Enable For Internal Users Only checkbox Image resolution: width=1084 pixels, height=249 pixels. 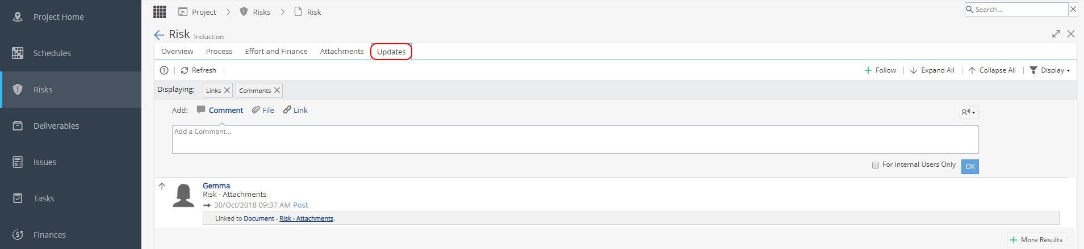click(875, 165)
